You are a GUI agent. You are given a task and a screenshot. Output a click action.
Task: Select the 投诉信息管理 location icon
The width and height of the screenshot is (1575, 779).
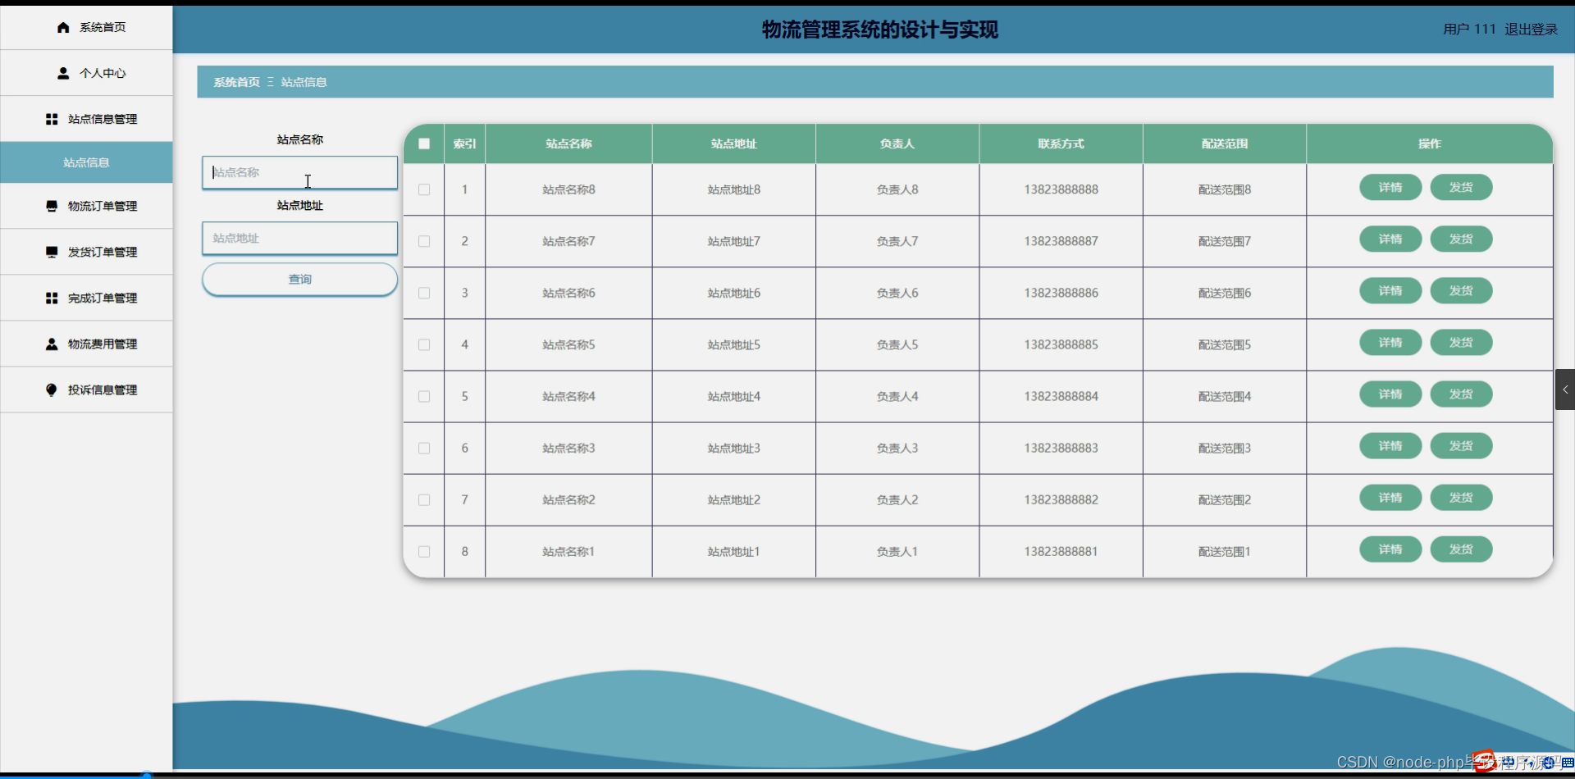coord(51,389)
